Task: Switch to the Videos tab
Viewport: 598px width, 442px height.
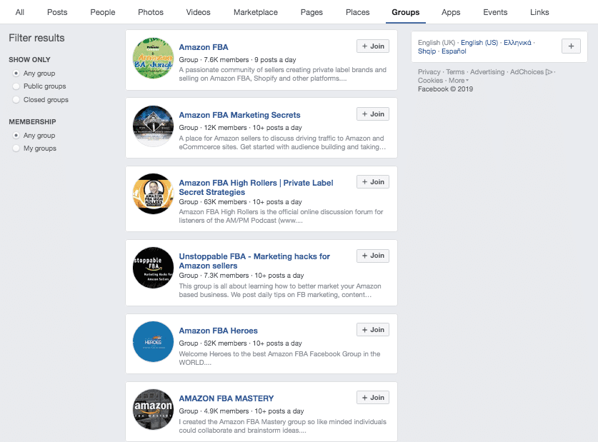Action: (199, 12)
